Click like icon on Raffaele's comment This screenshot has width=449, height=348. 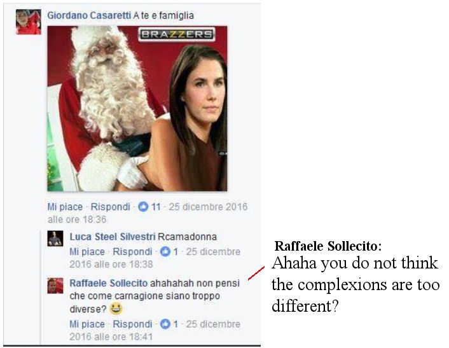pyautogui.click(x=165, y=324)
